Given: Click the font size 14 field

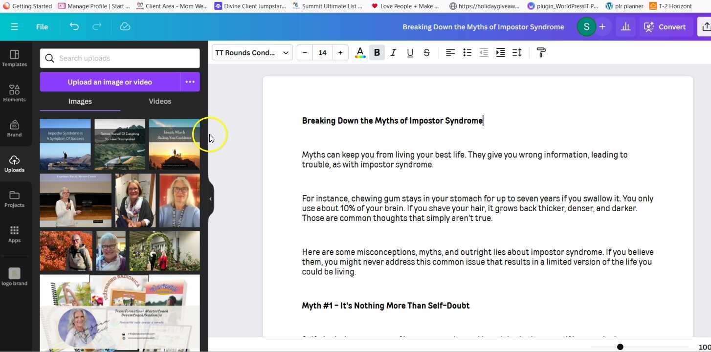Looking at the screenshot, I should [x=323, y=53].
